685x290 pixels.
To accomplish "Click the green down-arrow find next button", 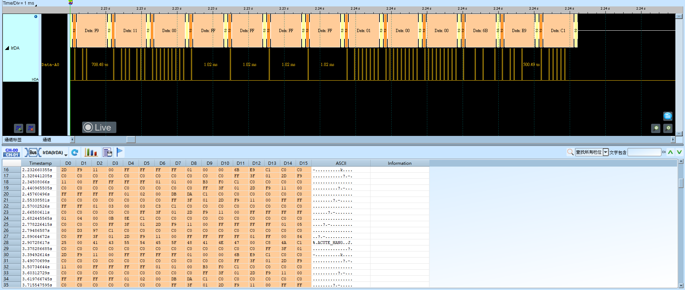I will coord(679,152).
